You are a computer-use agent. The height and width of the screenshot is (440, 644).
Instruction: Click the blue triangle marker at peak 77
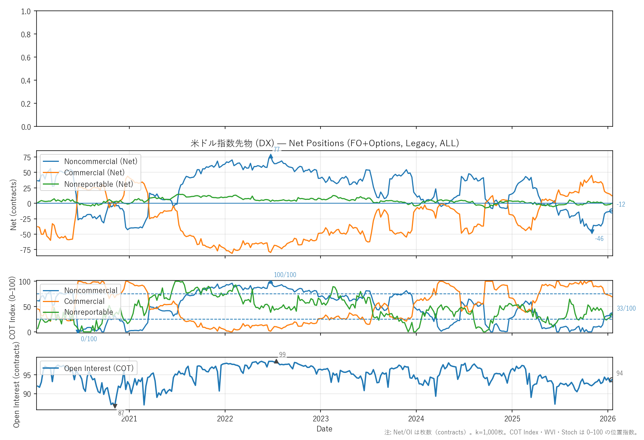(271, 156)
